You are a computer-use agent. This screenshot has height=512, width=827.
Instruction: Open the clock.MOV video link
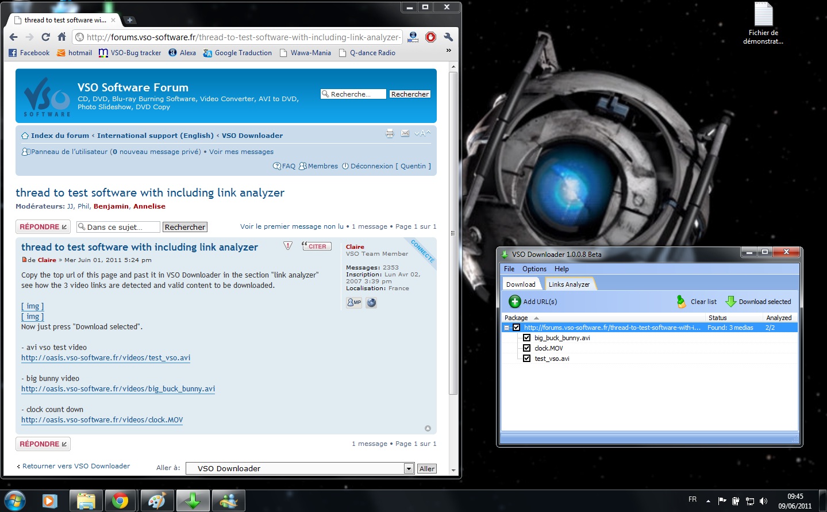[102, 419]
